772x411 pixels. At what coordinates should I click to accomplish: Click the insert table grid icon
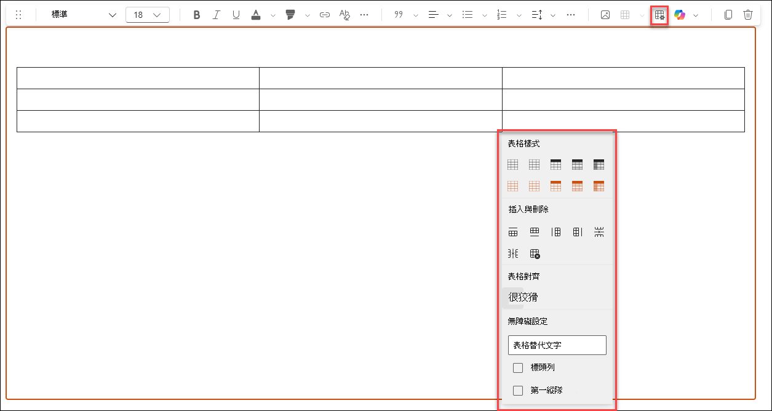click(x=625, y=15)
